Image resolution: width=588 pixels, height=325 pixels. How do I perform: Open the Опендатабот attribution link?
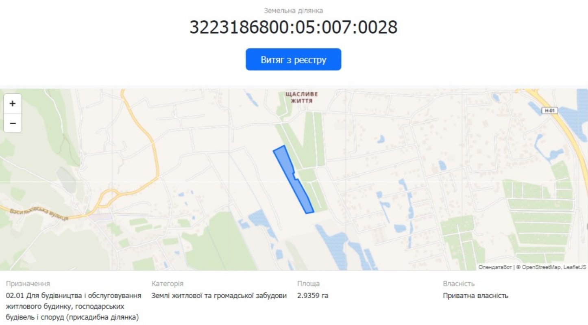(495, 267)
